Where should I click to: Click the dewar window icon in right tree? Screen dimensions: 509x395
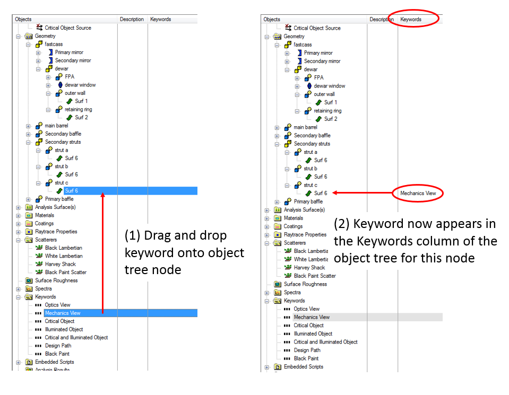[x=308, y=86]
